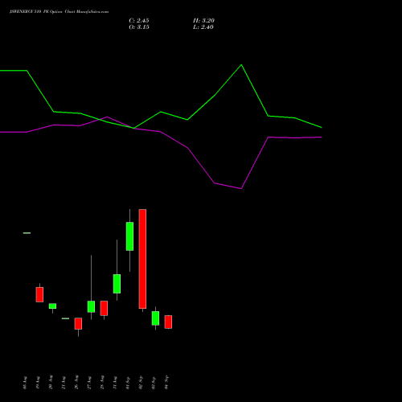The image size is (402, 402).
Task: Click the 27 Aug date label
Action: [x=89, y=383]
